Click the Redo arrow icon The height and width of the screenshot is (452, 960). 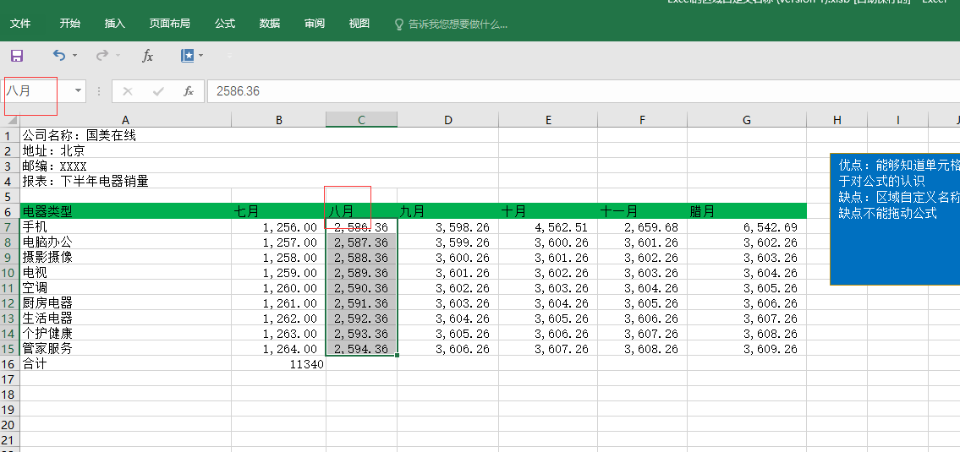tap(102, 56)
